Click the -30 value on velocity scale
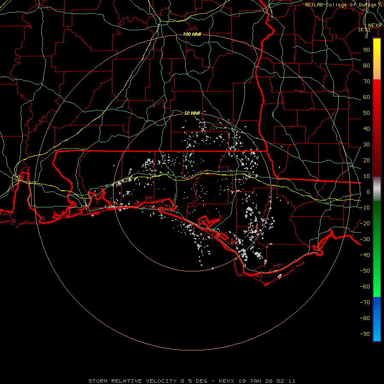This screenshot has width=384, height=384. coord(365,239)
